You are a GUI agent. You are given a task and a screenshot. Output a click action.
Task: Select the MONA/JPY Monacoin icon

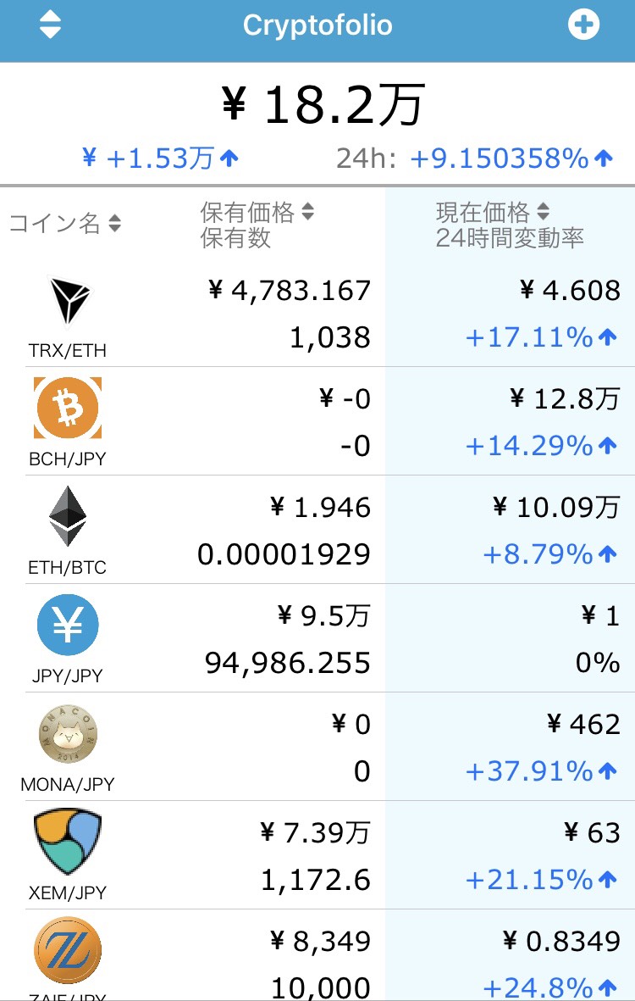click(x=69, y=734)
